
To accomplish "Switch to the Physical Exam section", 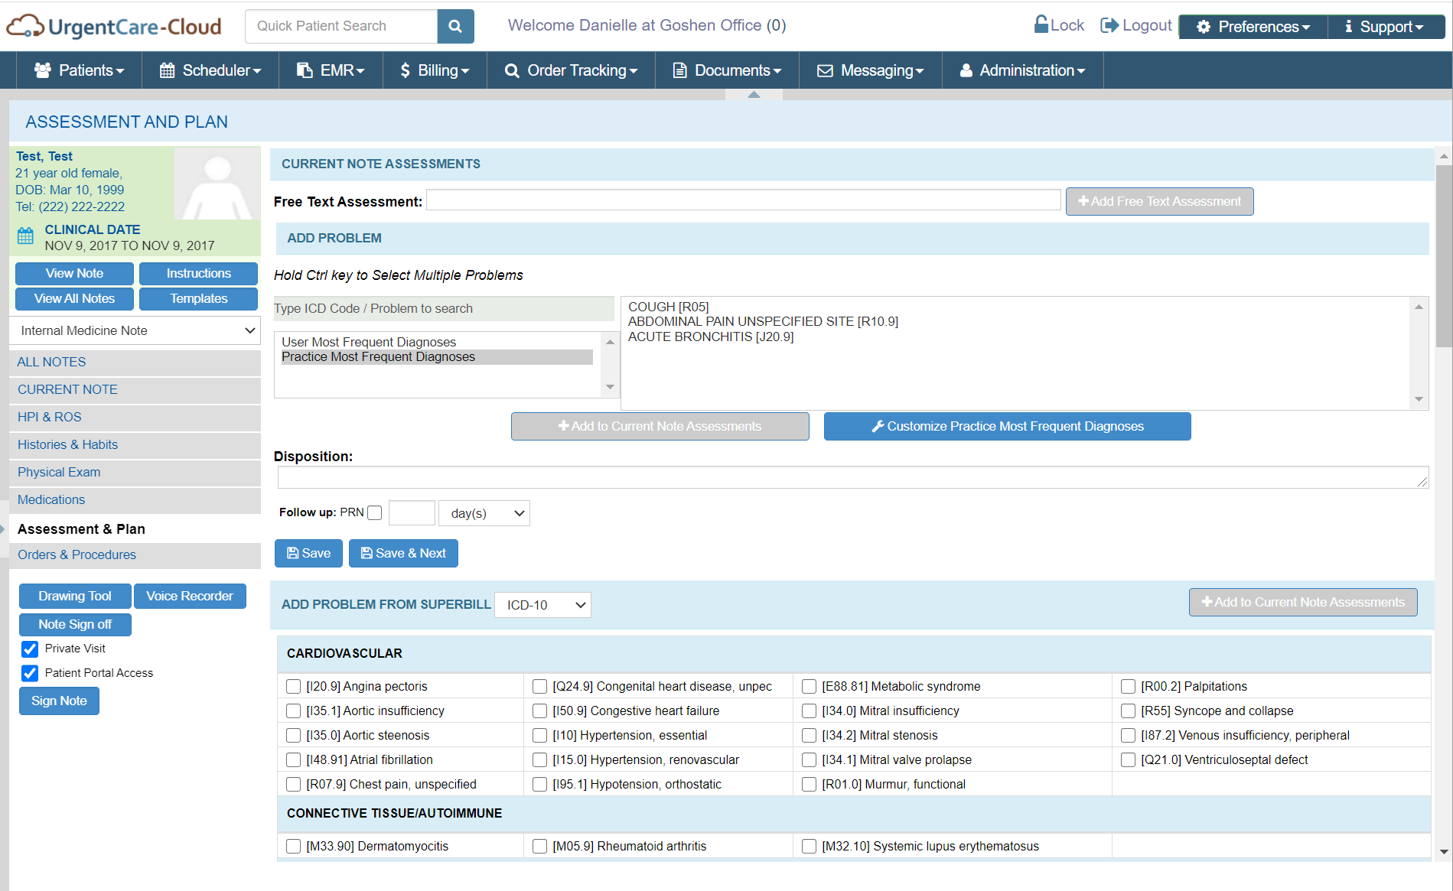I will tap(59, 472).
